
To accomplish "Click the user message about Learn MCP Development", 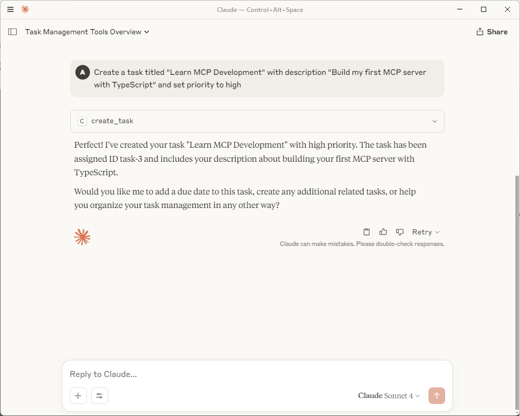I will pyautogui.click(x=257, y=79).
